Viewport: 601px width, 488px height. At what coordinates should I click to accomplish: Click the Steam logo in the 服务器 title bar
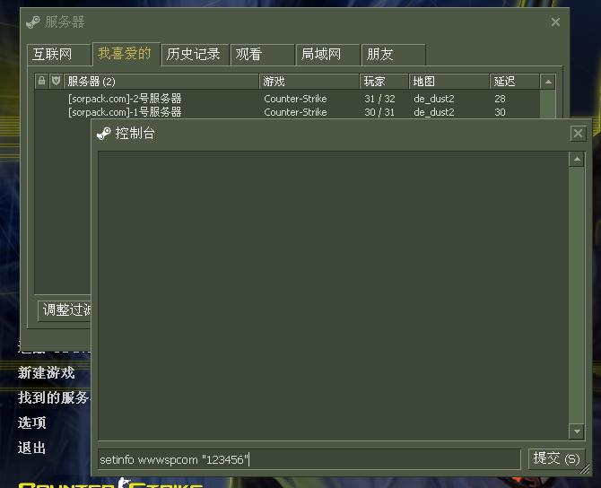pyautogui.click(x=33, y=22)
